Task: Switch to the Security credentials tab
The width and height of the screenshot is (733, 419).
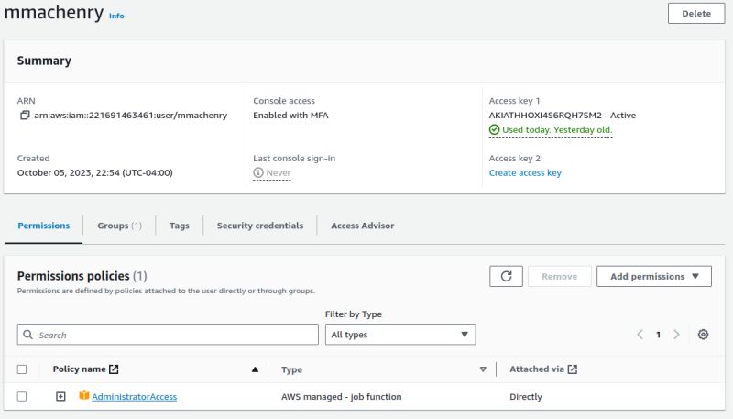Action: click(259, 226)
